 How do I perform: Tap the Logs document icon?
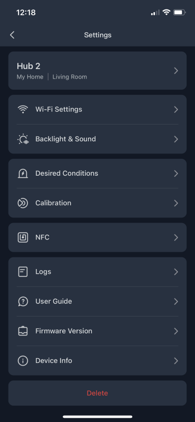[x=23, y=272]
